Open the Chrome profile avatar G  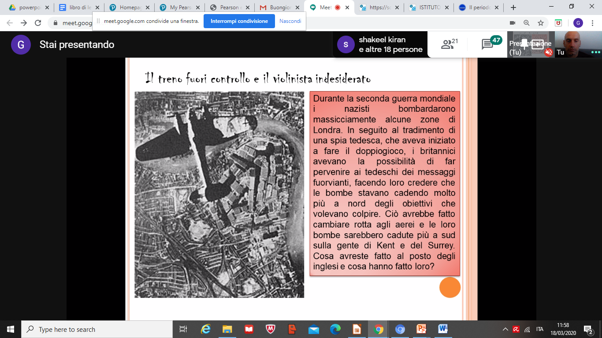[x=578, y=23]
